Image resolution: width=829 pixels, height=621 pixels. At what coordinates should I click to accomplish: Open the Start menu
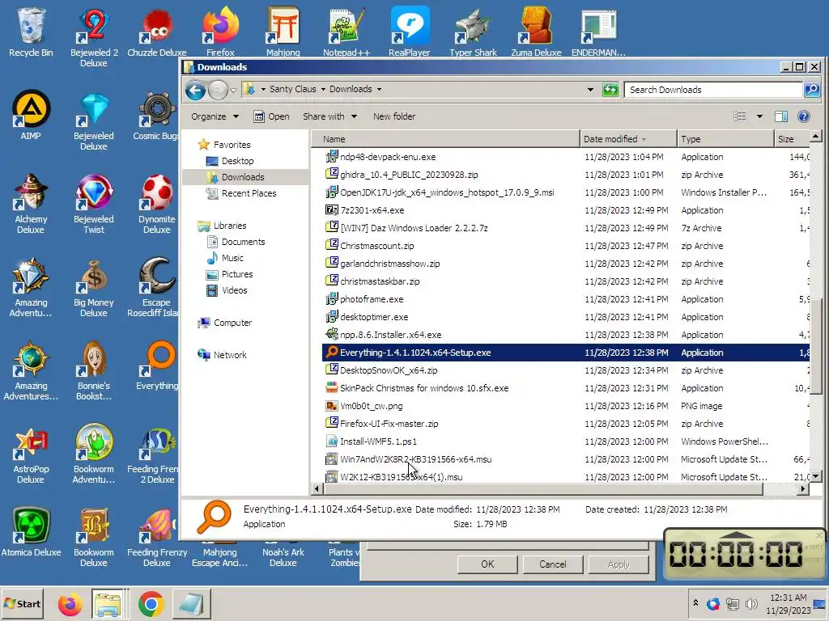(x=23, y=603)
